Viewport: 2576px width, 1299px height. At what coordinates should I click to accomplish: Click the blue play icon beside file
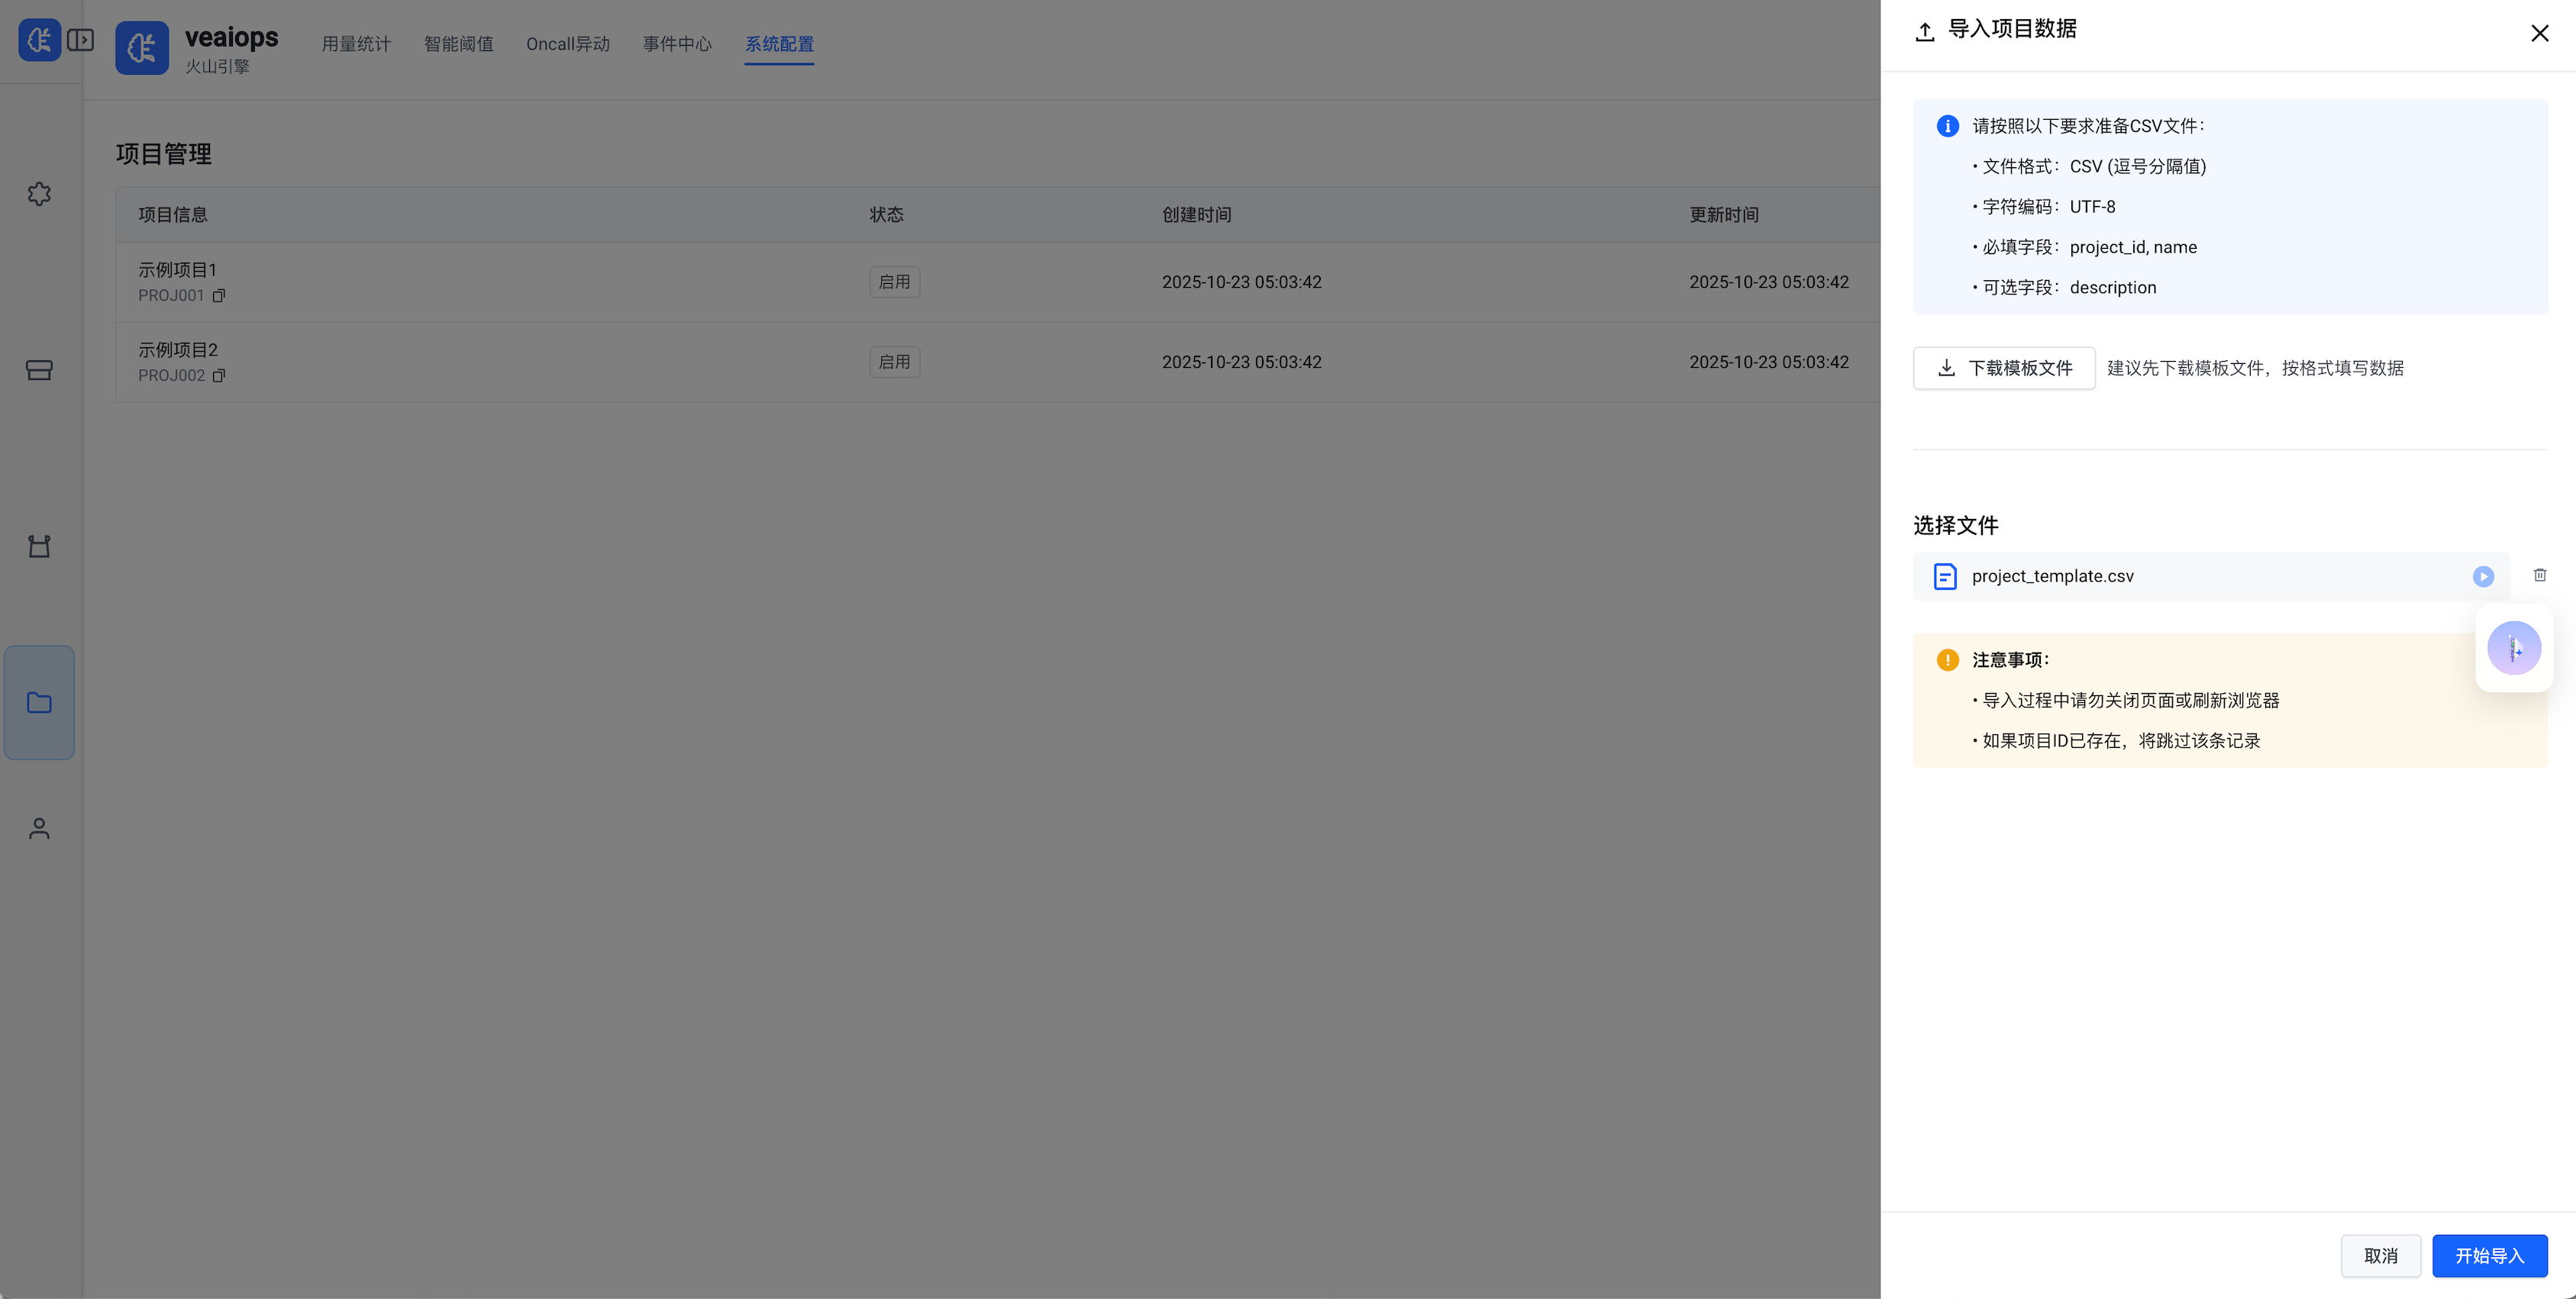pyautogui.click(x=2483, y=577)
